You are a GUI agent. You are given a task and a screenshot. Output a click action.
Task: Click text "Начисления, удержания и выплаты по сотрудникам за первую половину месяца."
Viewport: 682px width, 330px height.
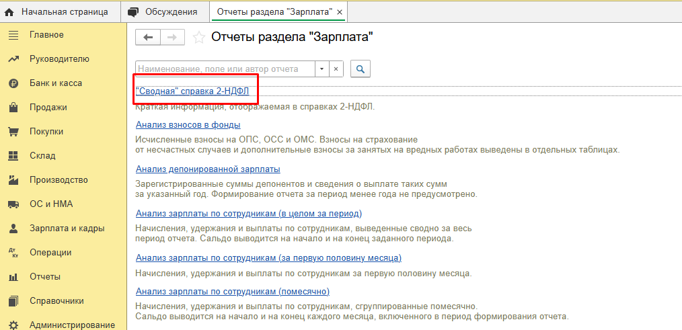pyautogui.click(x=303, y=274)
